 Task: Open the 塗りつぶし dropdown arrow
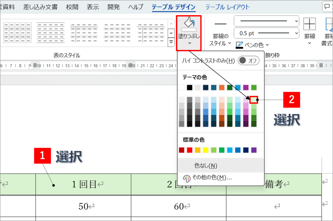point(189,43)
